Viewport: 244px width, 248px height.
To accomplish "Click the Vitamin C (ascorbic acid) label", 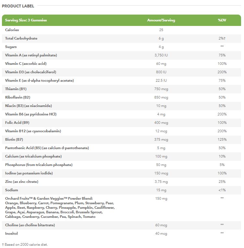I will (26, 64).
